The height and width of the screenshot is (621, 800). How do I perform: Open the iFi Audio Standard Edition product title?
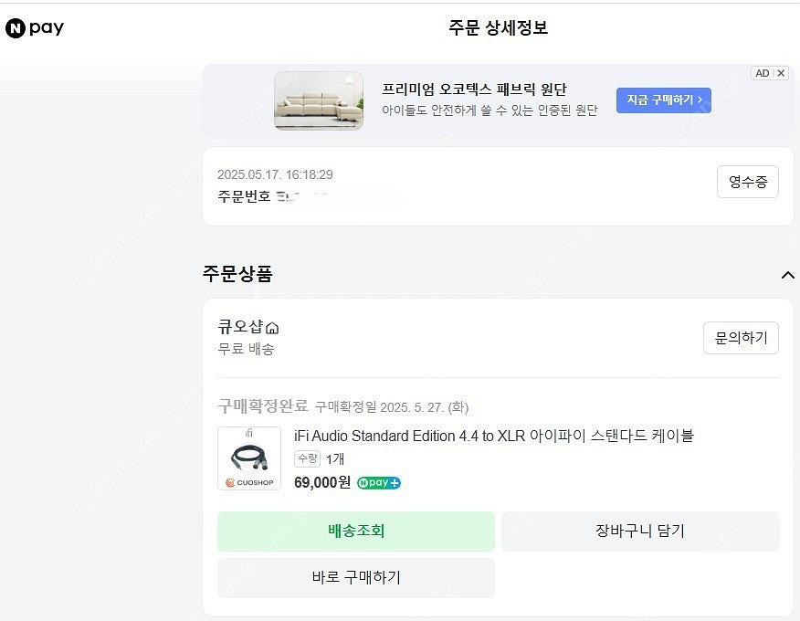tap(493, 436)
